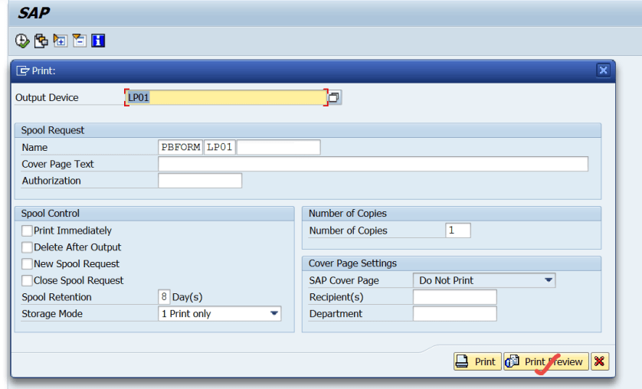Screen dimensions: 642x389
Task: Open the SAP Cover Page dropdown
Action: pos(484,280)
